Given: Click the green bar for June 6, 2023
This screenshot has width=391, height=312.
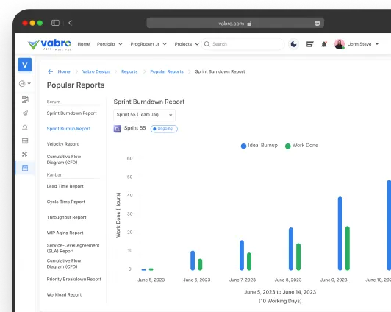Looking at the screenshot, I should pos(200,265).
